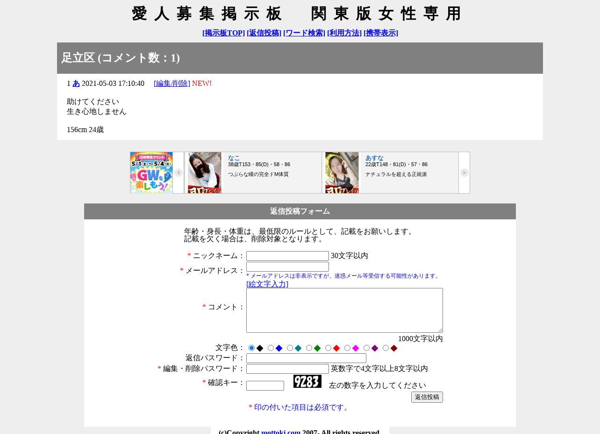Click the 足立区 thread title text
Viewport: 600px width, 434px height.
pos(78,58)
